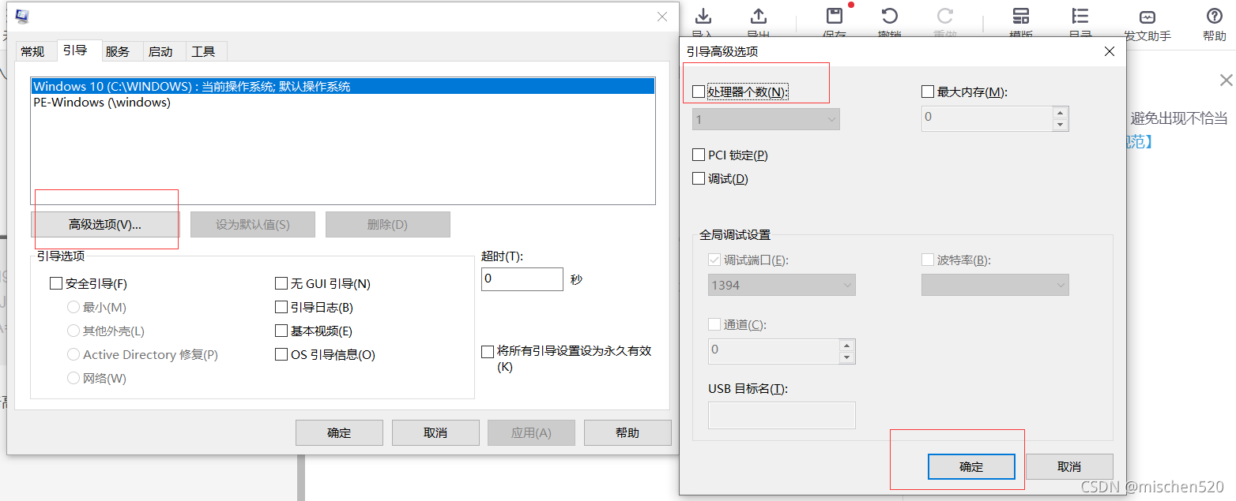Click the 导出 export icon

click(x=757, y=17)
